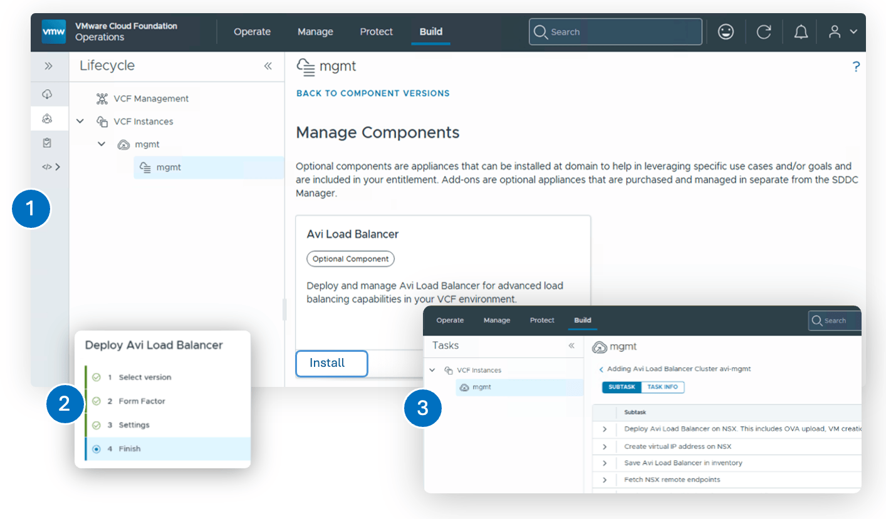886x519 pixels.
Task: Open the feedback smiley icon
Action: tap(726, 32)
